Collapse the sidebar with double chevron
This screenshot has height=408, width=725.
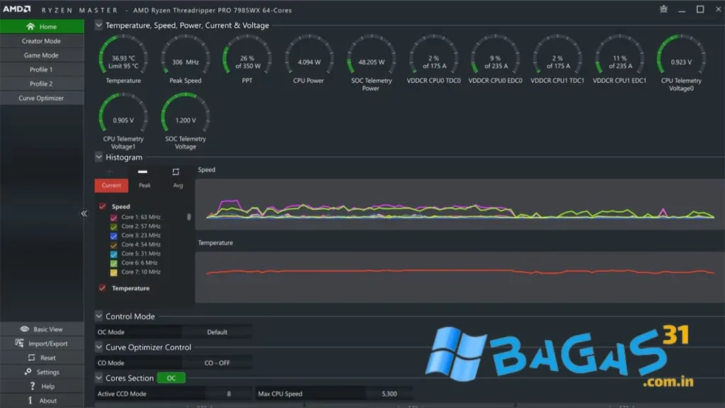click(84, 213)
